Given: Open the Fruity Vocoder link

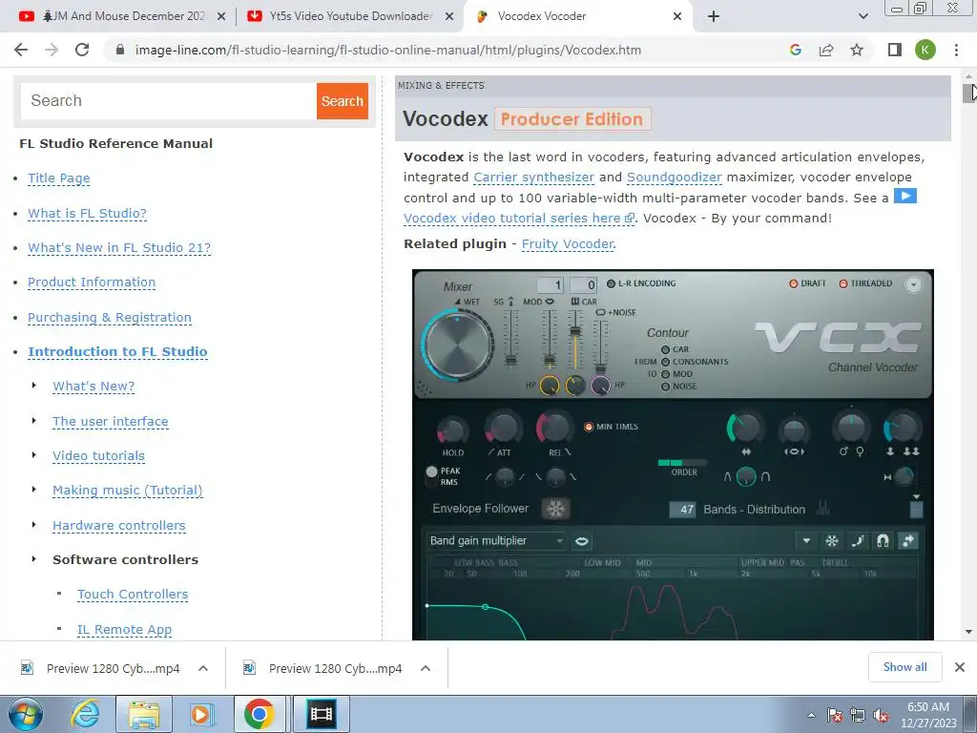Looking at the screenshot, I should [569, 243].
